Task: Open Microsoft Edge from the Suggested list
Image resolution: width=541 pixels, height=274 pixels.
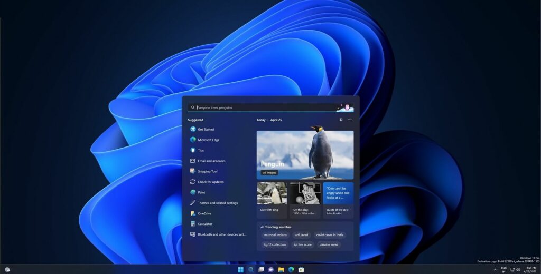Action: click(x=208, y=140)
